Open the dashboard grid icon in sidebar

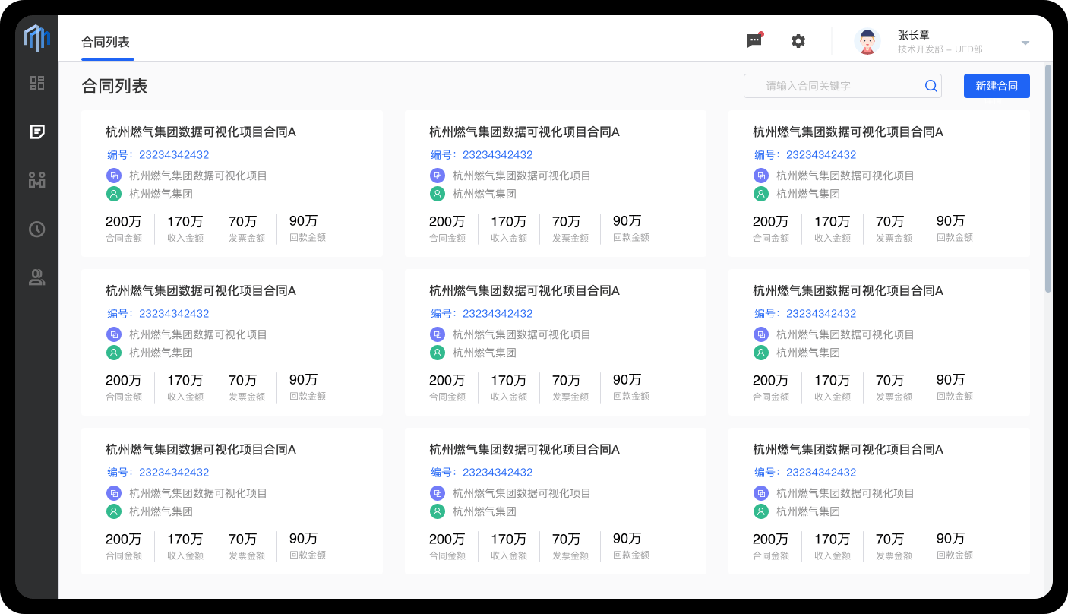click(x=37, y=83)
